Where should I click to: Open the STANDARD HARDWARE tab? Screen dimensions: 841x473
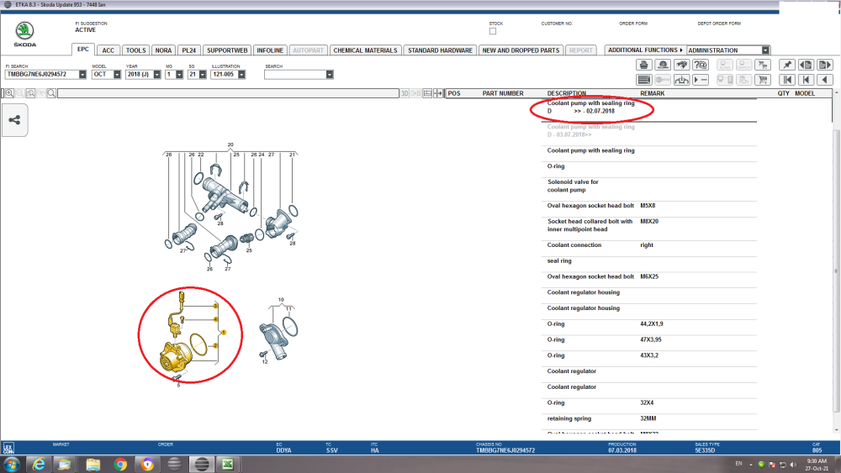[x=440, y=50]
